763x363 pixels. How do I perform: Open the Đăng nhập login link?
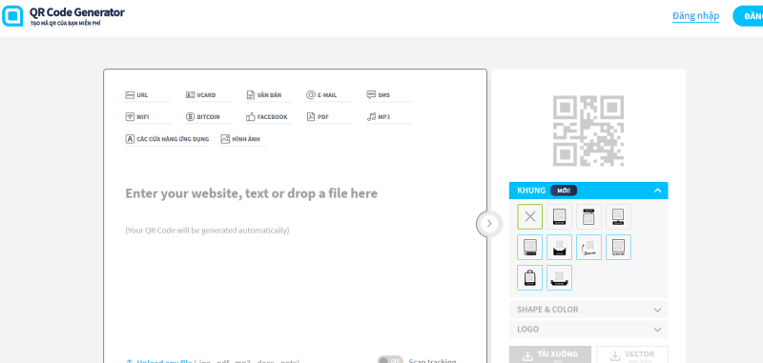[x=696, y=16]
